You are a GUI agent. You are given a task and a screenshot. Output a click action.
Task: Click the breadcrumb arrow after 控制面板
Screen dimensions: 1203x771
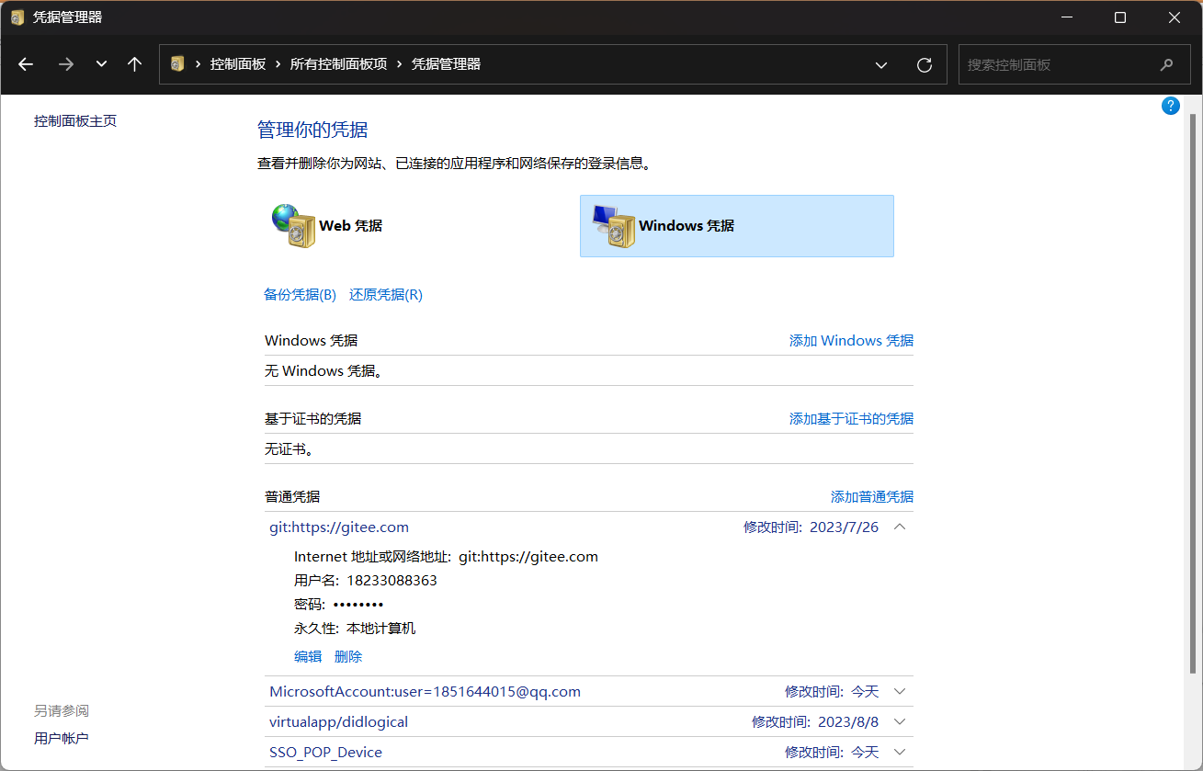(x=278, y=64)
